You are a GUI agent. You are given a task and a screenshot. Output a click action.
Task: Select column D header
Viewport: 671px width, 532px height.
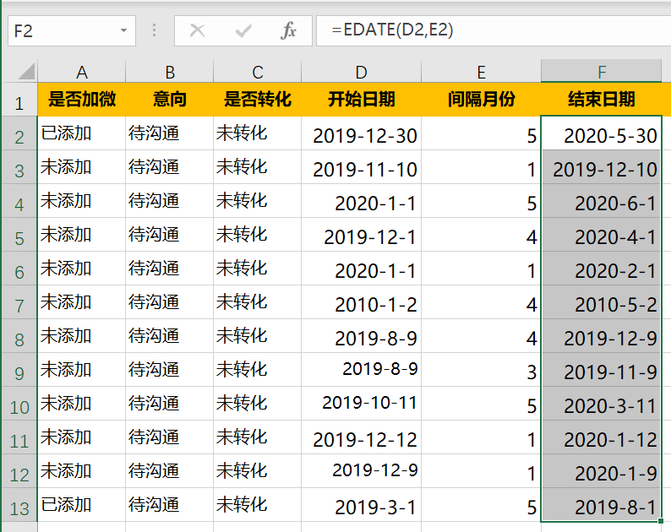click(x=361, y=72)
